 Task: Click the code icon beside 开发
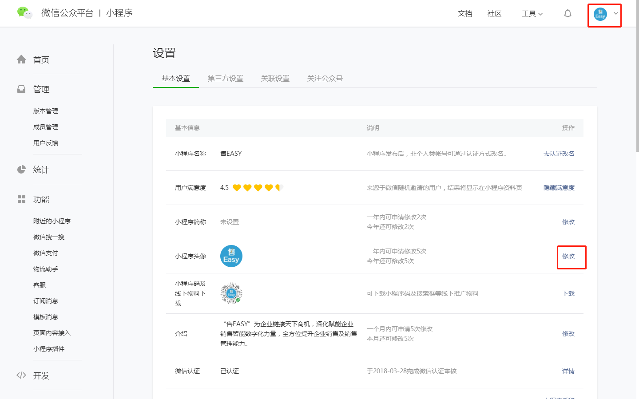pyautogui.click(x=21, y=375)
